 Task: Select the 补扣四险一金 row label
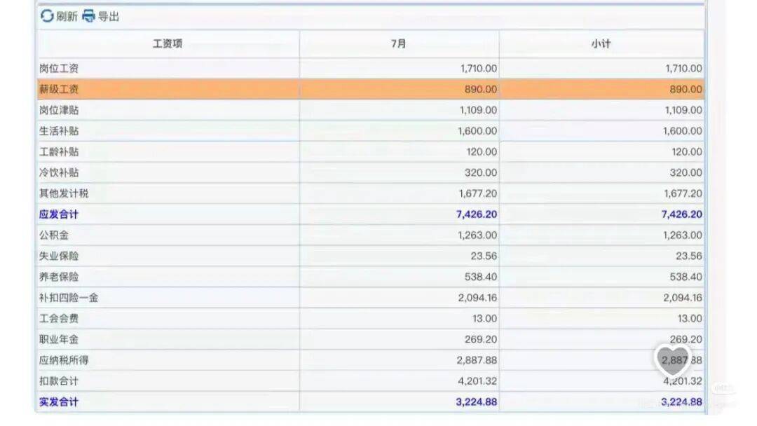69,298
